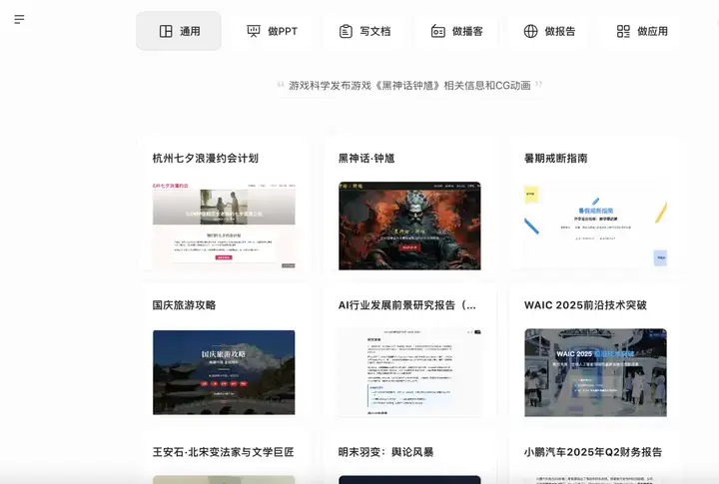719x484 pixels.
Task: Open the 小鹏汽车2025年Q2财务报告 card title
Action: pyautogui.click(x=593, y=452)
